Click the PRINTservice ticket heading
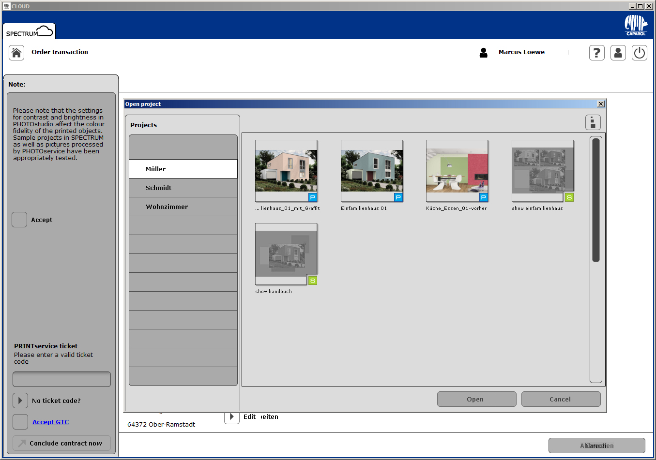The width and height of the screenshot is (656, 460). pyautogui.click(x=46, y=346)
